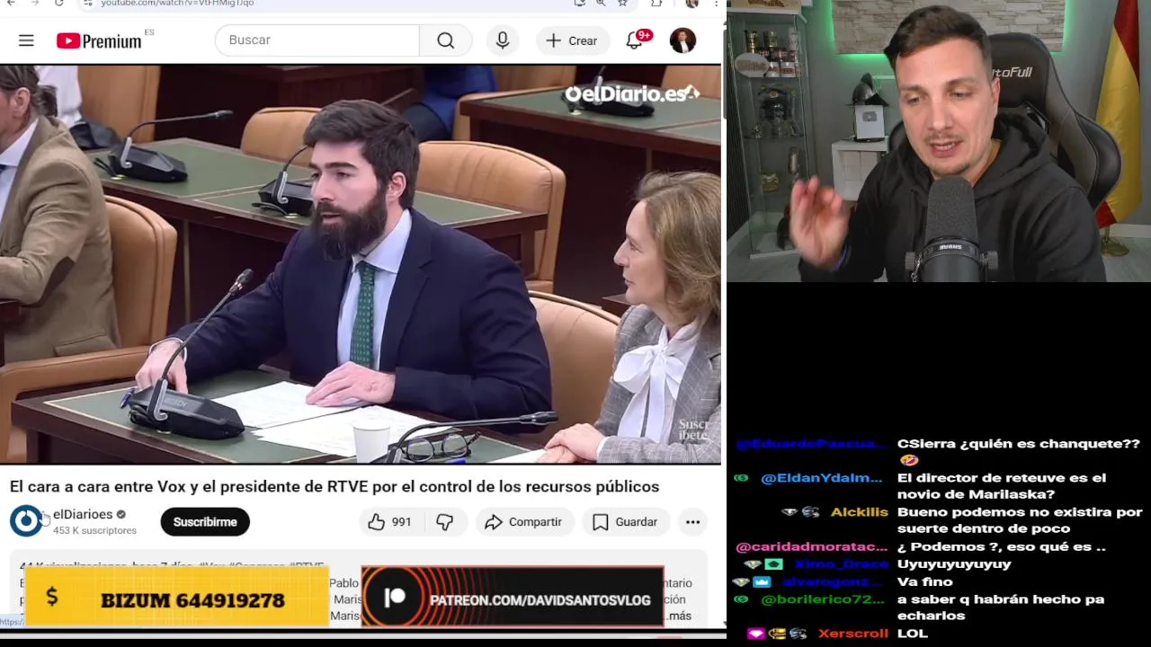Open the Crear menu
Viewport: 1151px width, 647px height.
(x=572, y=40)
